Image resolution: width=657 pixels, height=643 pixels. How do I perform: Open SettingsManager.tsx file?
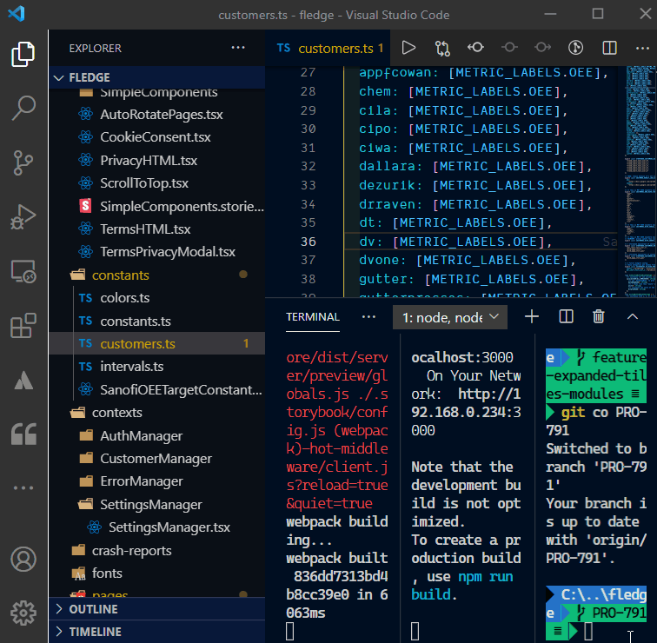[x=156, y=527]
